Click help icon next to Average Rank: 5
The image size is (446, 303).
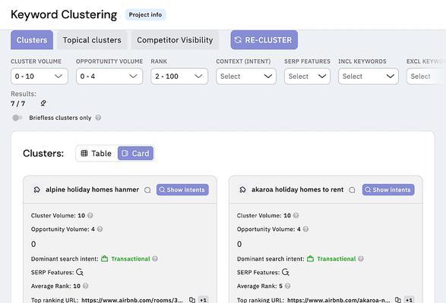click(287, 286)
